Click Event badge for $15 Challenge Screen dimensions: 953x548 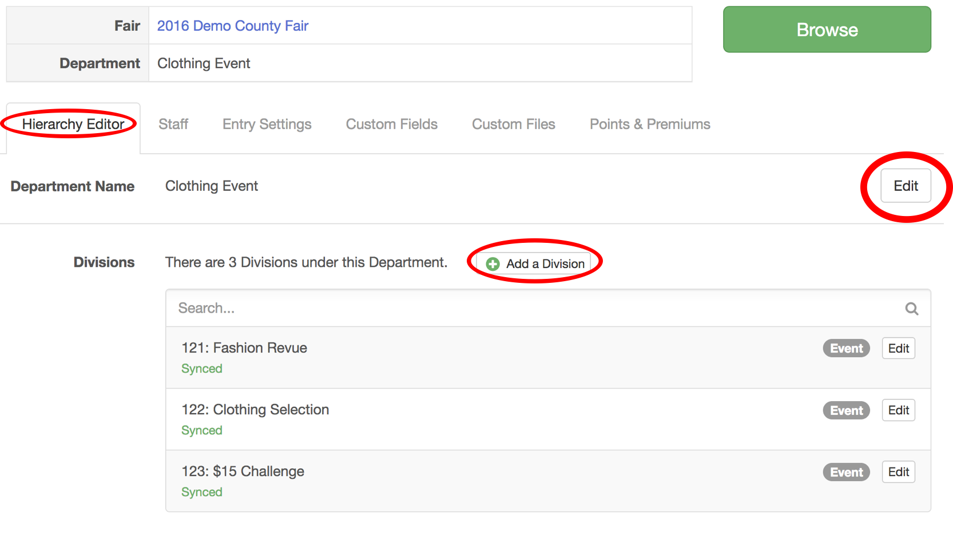(846, 472)
